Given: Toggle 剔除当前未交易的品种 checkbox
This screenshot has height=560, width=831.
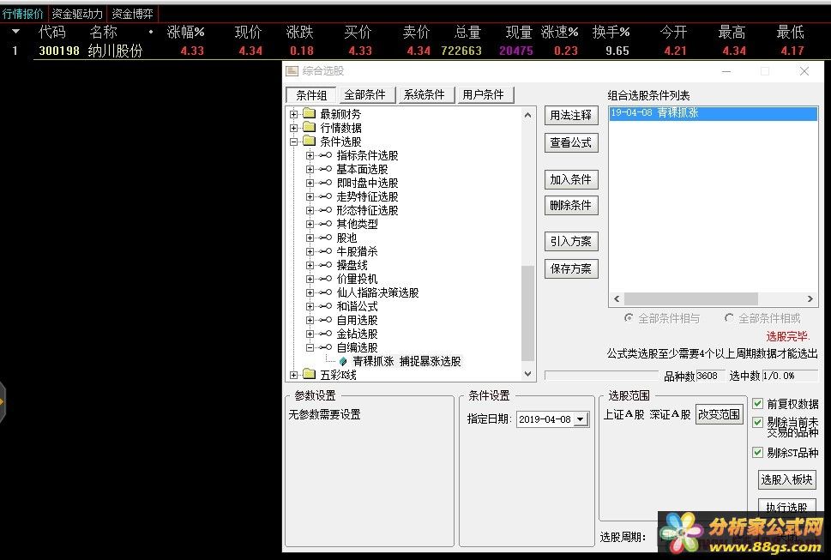Looking at the screenshot, I should click(758, 422).
